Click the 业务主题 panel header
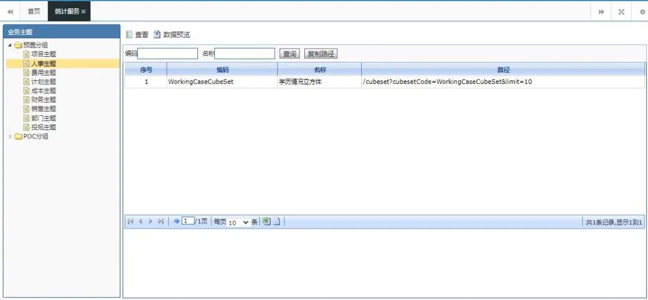The width and height of the screenshot is (648, 300). point(61,32)
